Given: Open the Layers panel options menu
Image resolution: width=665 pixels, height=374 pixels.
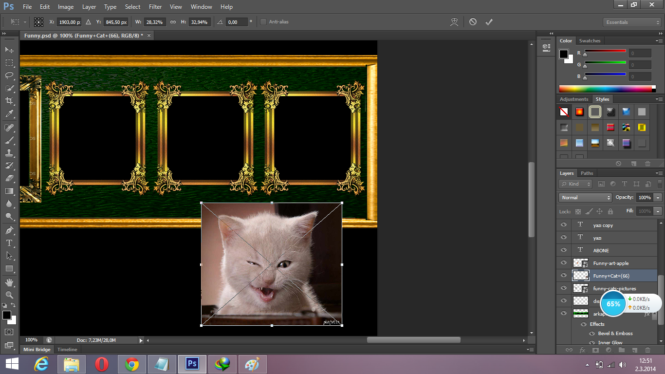Looking at the screenshot, I should (x=659, y=173).
